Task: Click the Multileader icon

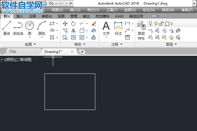Action: coord(128,30)
